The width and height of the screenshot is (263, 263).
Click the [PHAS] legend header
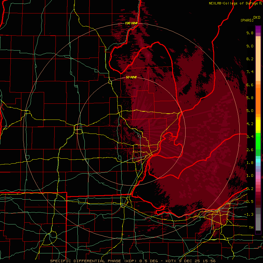click(x=247, y=20)
